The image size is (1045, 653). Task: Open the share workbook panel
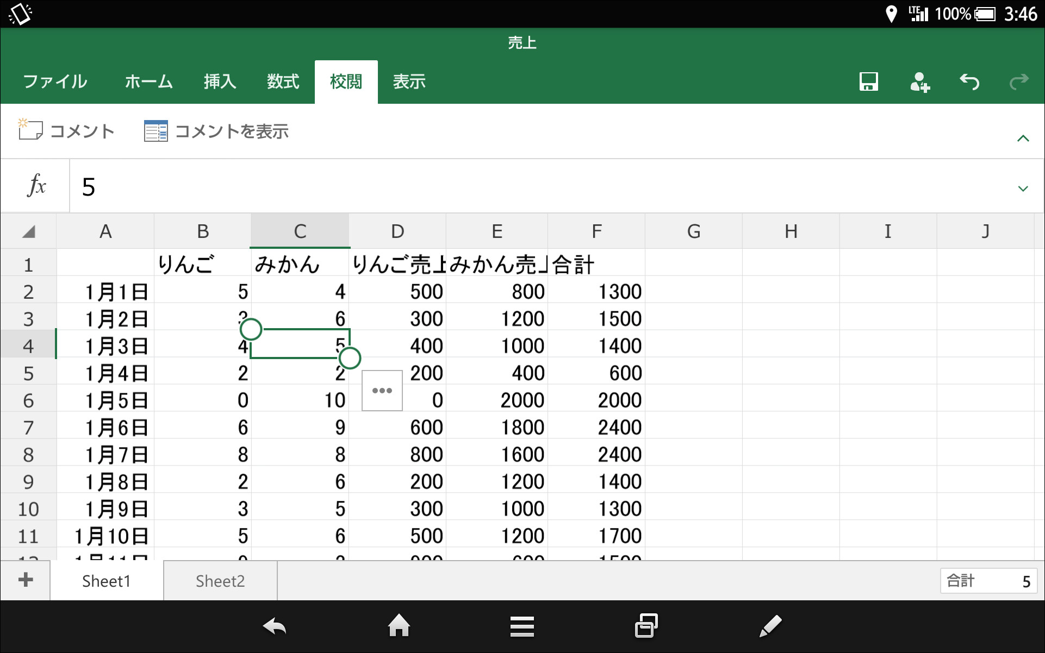(x=919, y=81)
